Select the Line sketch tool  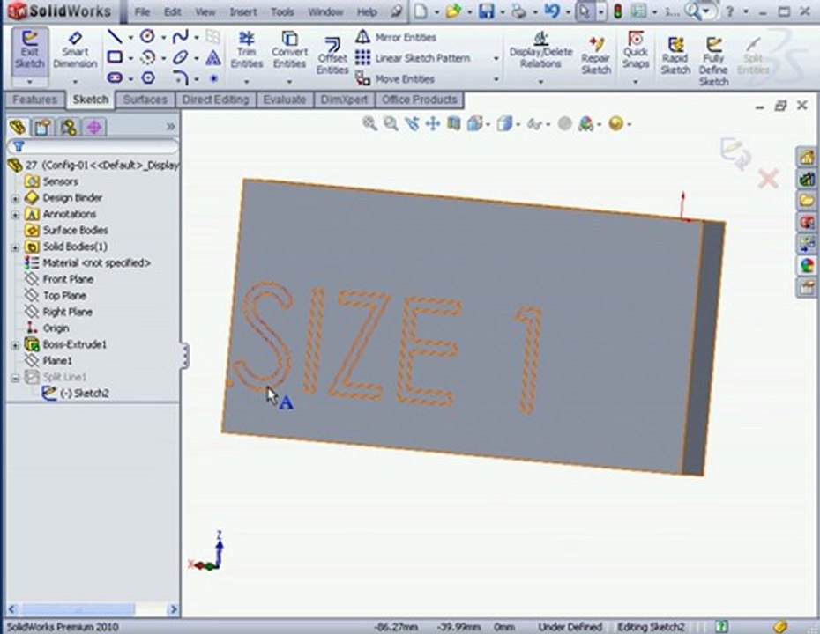[115, 37]
